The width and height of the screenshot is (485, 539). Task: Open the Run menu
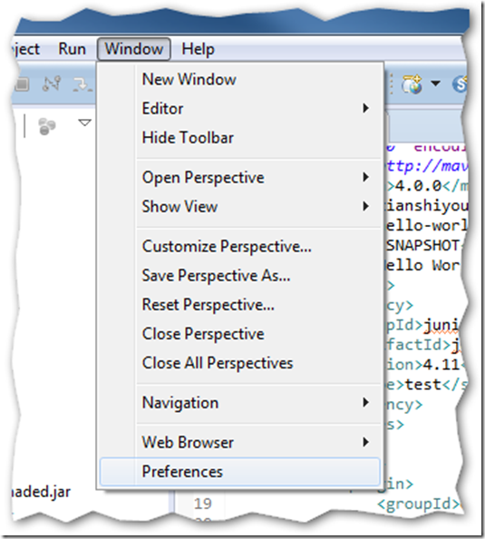coord(72,49)
